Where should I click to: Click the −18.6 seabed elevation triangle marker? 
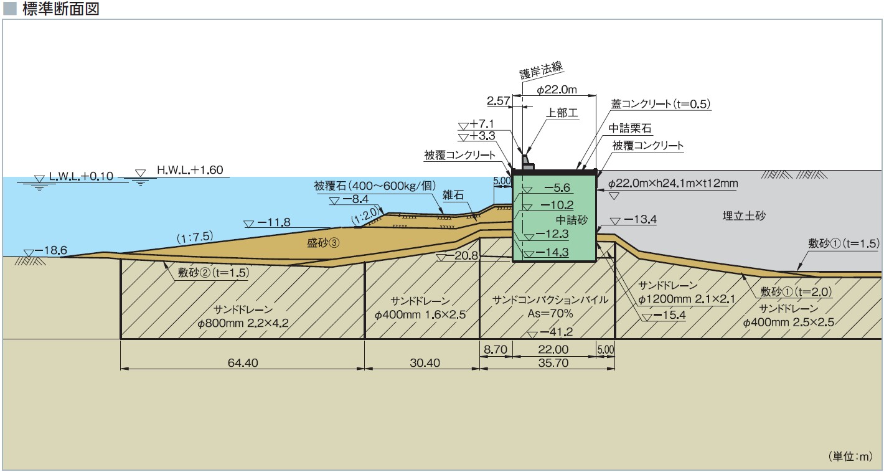(29, 252)
